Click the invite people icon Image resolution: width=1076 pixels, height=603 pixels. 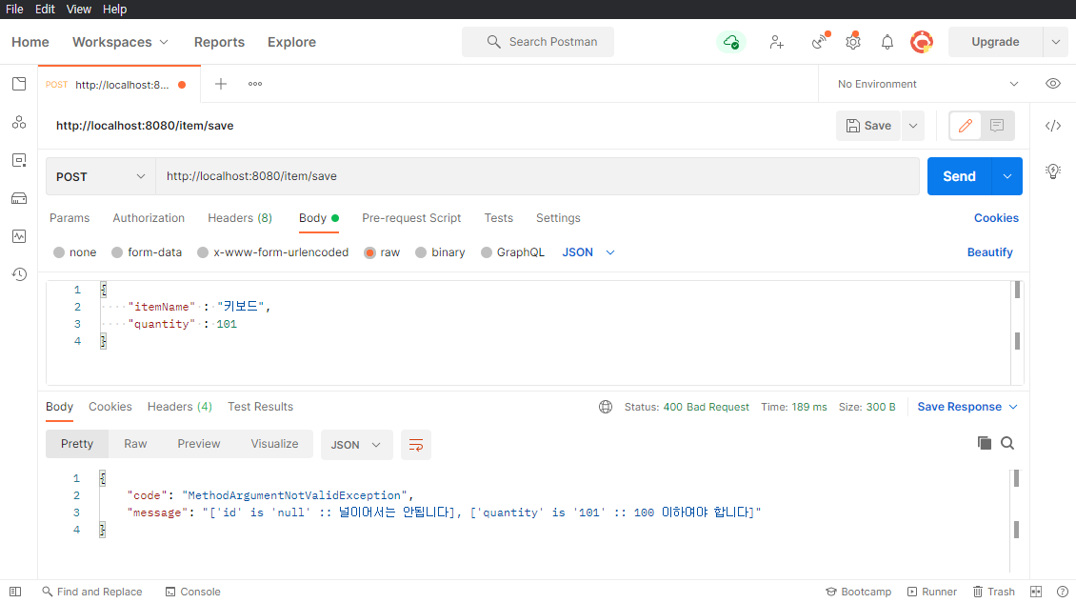pyautogui.click(x=776, y=42)
